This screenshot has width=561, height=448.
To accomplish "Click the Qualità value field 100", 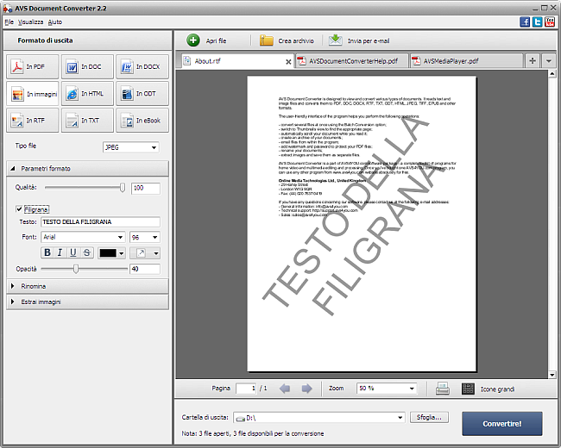I will pos(146,188).
